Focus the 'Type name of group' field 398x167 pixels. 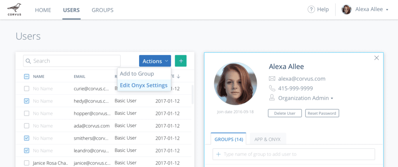tap(294, 154)
